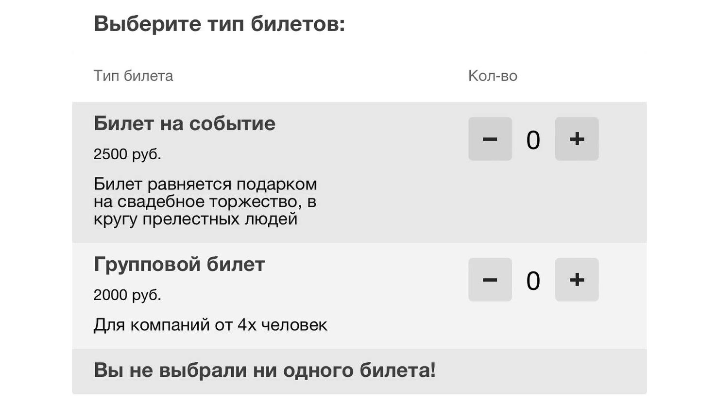Image resolution: width=719 pixels, height=404 pixels.
Task: Click the event ticket description about wedding celebration
Action: [205, 201]
